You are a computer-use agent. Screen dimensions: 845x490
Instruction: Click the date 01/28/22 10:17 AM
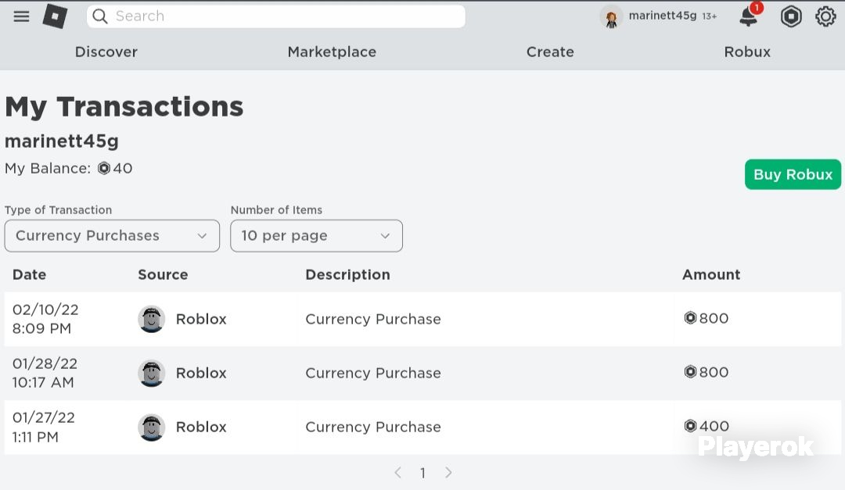45,373
